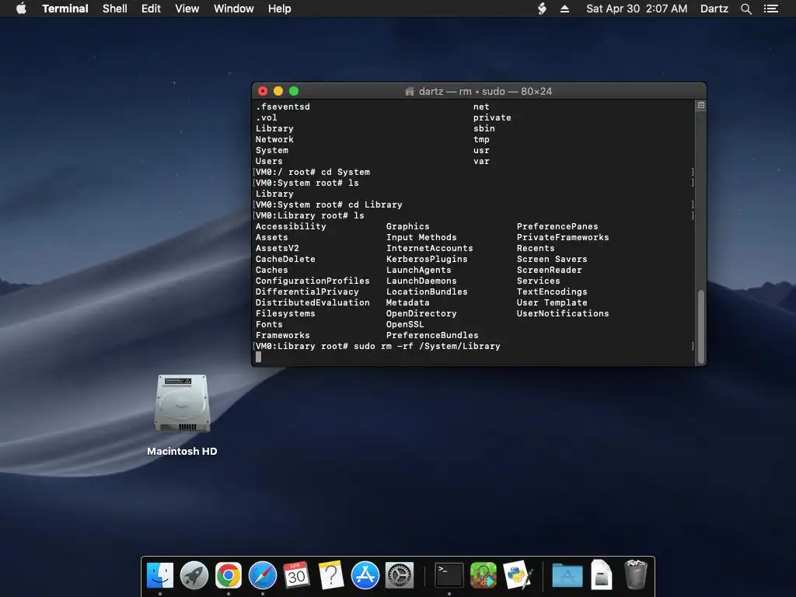Viewport: 796px width, 597px height.
Task: Open the green blocky game icon in Dock
Action: tap(484, 576)
